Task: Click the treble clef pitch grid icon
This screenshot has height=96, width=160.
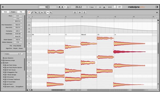Action: click(29, 17)
